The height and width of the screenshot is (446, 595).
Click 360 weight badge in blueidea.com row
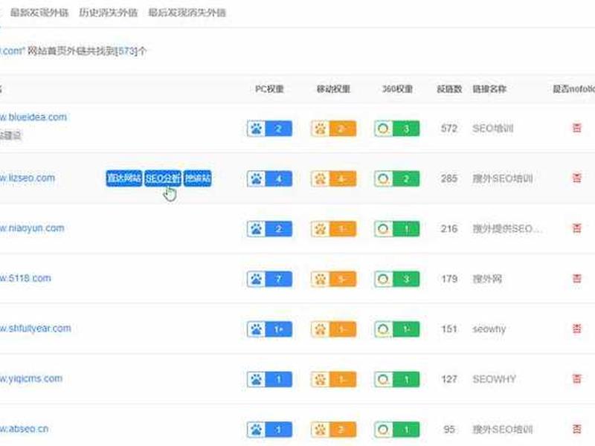[396, 129]
